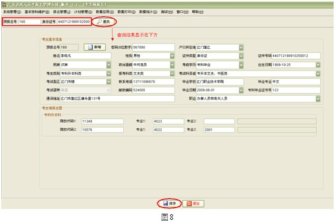
Task: Open the 数据打印 menu
Action: (126, 12)
